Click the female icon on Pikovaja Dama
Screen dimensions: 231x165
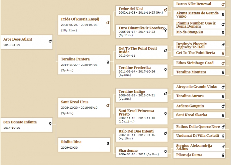tap(223, 155)
